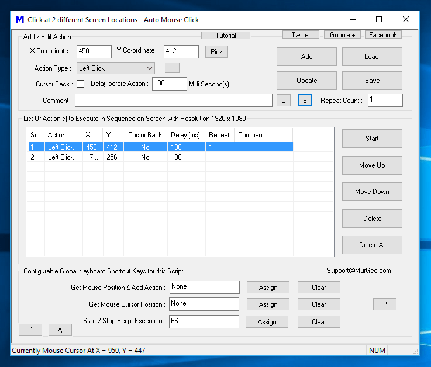Select row 1 Left Click action
The height and width of the screenshot is (367, 431).
pos(161,147)
